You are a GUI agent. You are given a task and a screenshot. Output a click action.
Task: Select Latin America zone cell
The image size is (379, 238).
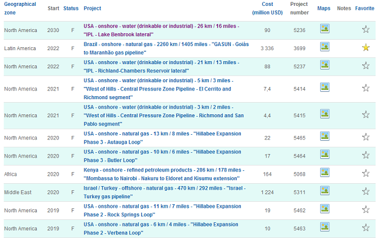(x=20, y=48)
